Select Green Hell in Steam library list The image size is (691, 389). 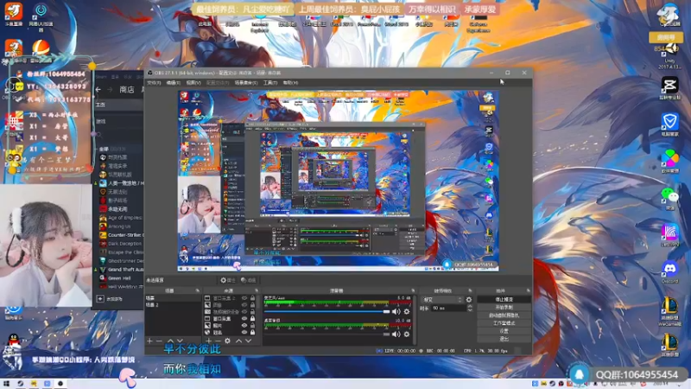tap(119, 278)
